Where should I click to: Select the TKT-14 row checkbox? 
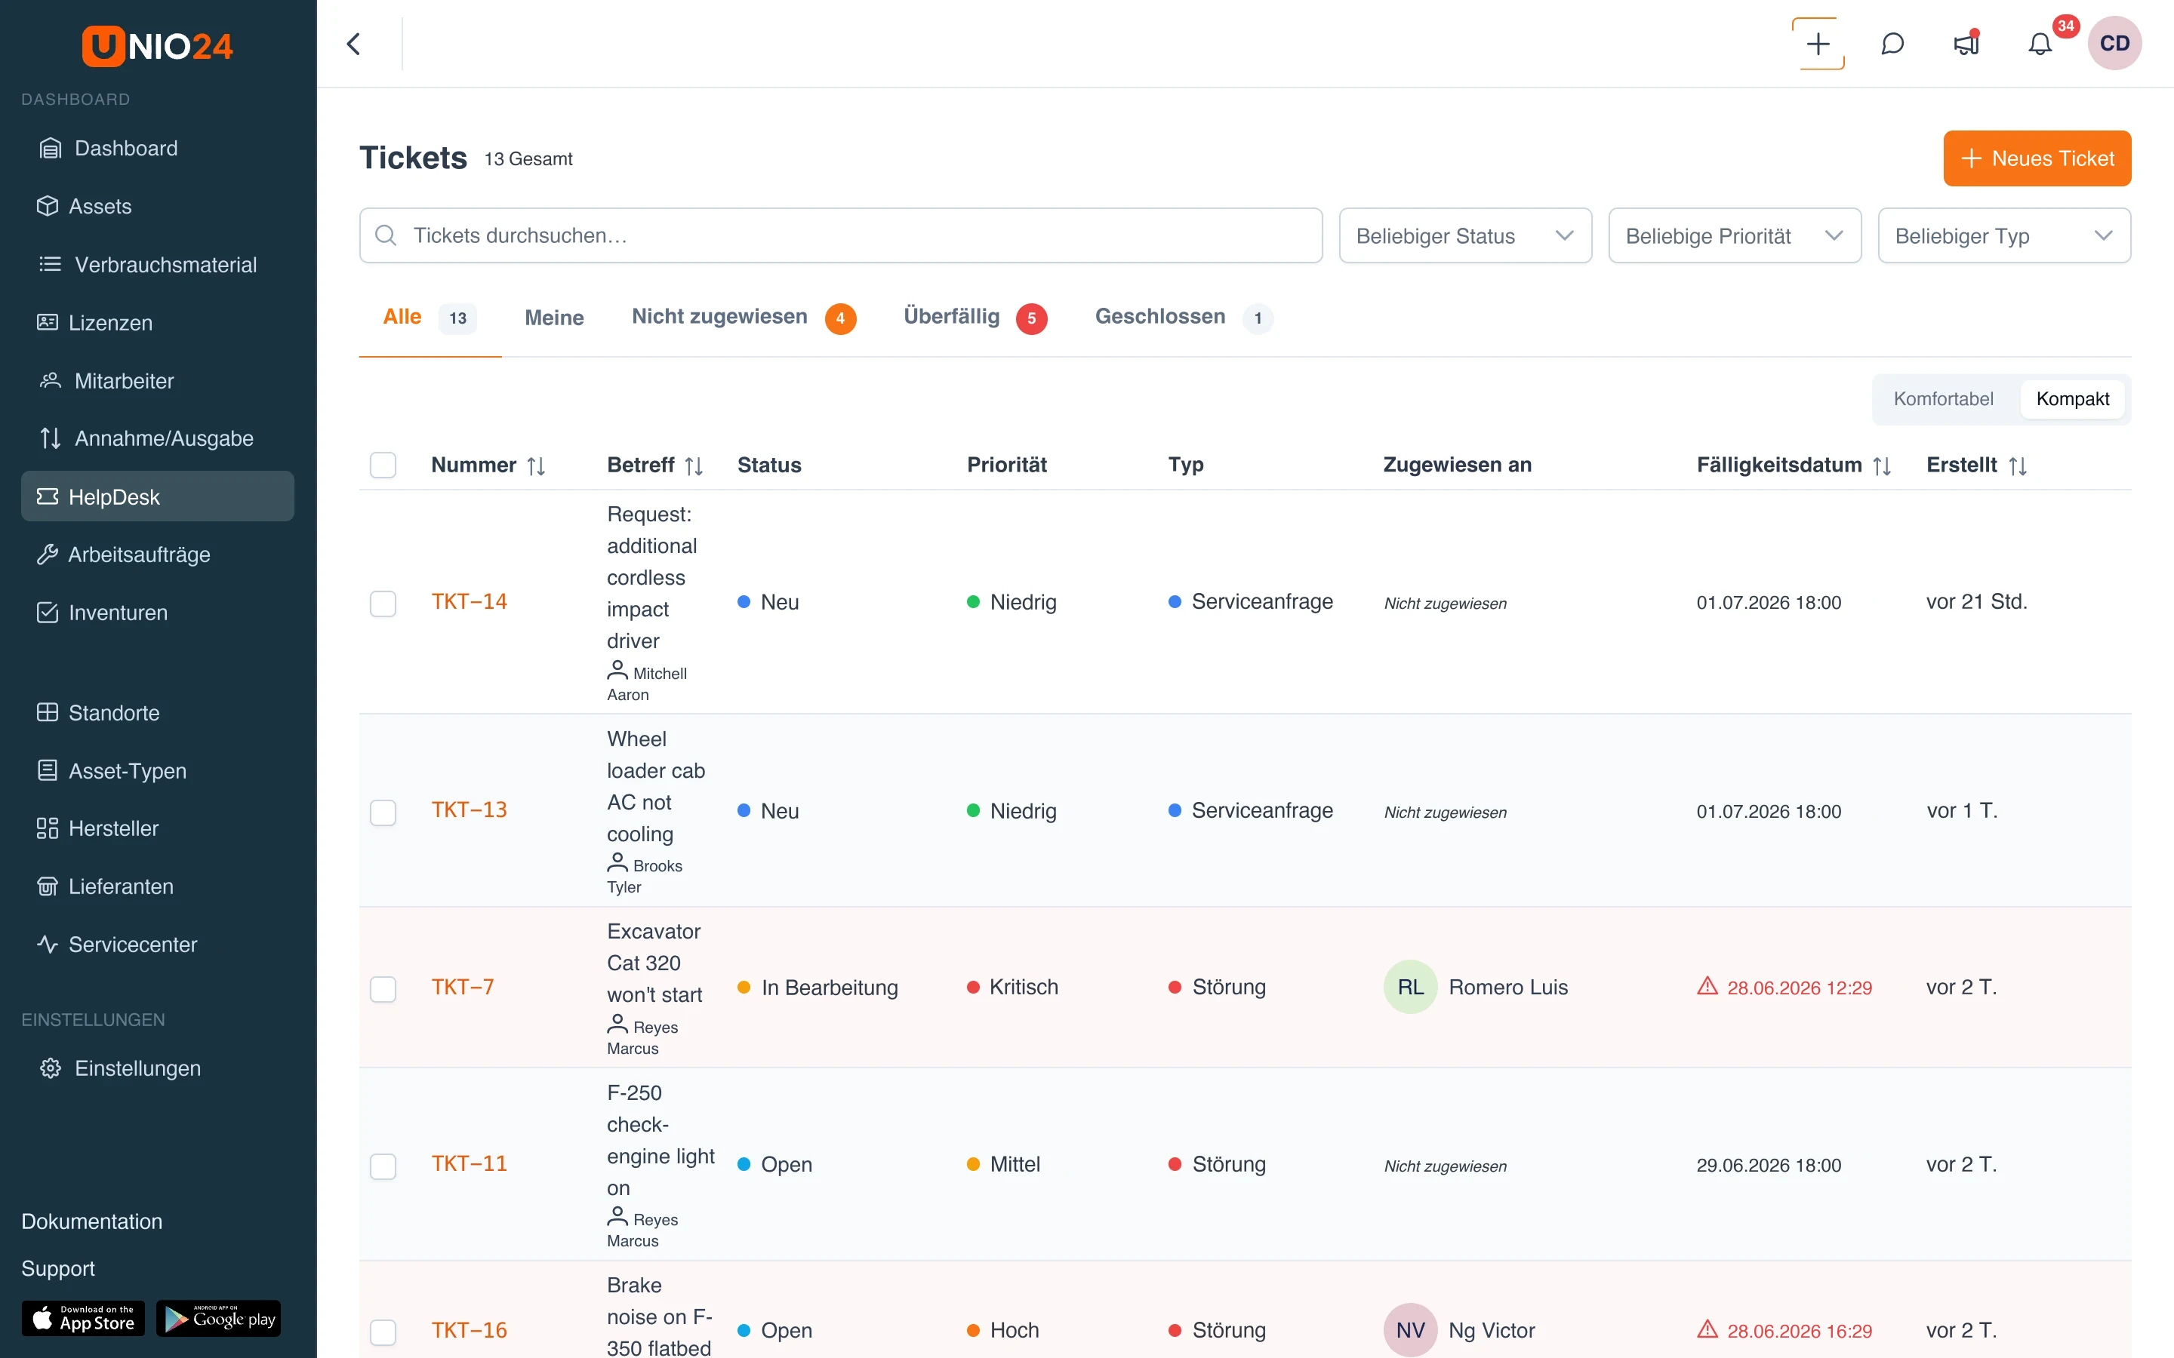[383, 603]
